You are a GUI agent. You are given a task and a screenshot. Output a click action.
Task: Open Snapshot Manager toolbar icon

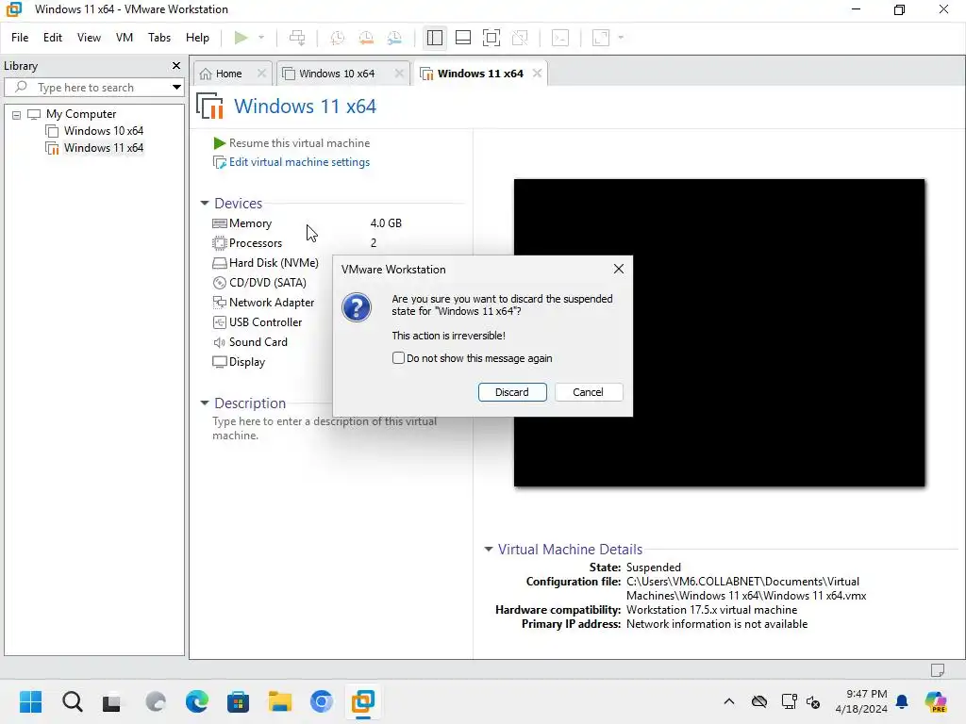click(395, 38)
